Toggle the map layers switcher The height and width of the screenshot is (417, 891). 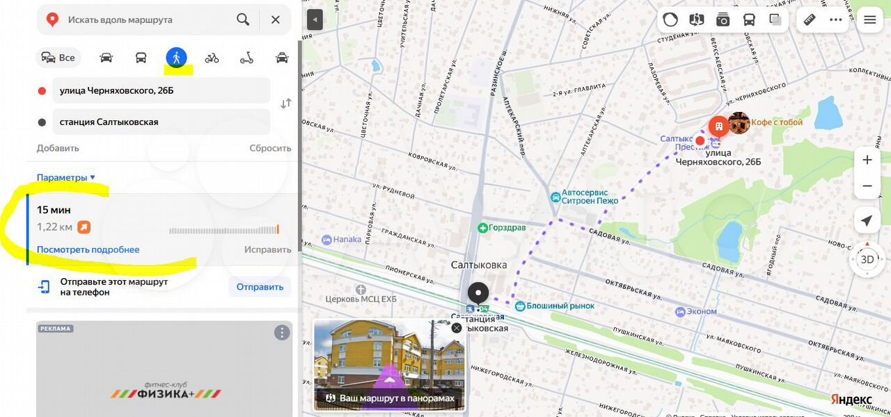[775, 19]
